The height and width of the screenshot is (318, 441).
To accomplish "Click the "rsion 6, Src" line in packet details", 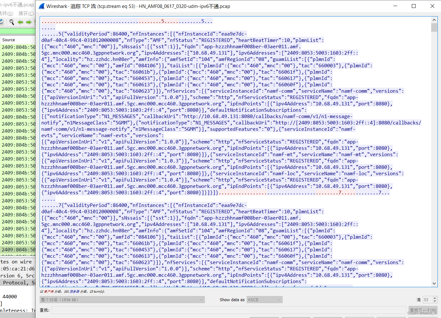I will pos(18,275).
